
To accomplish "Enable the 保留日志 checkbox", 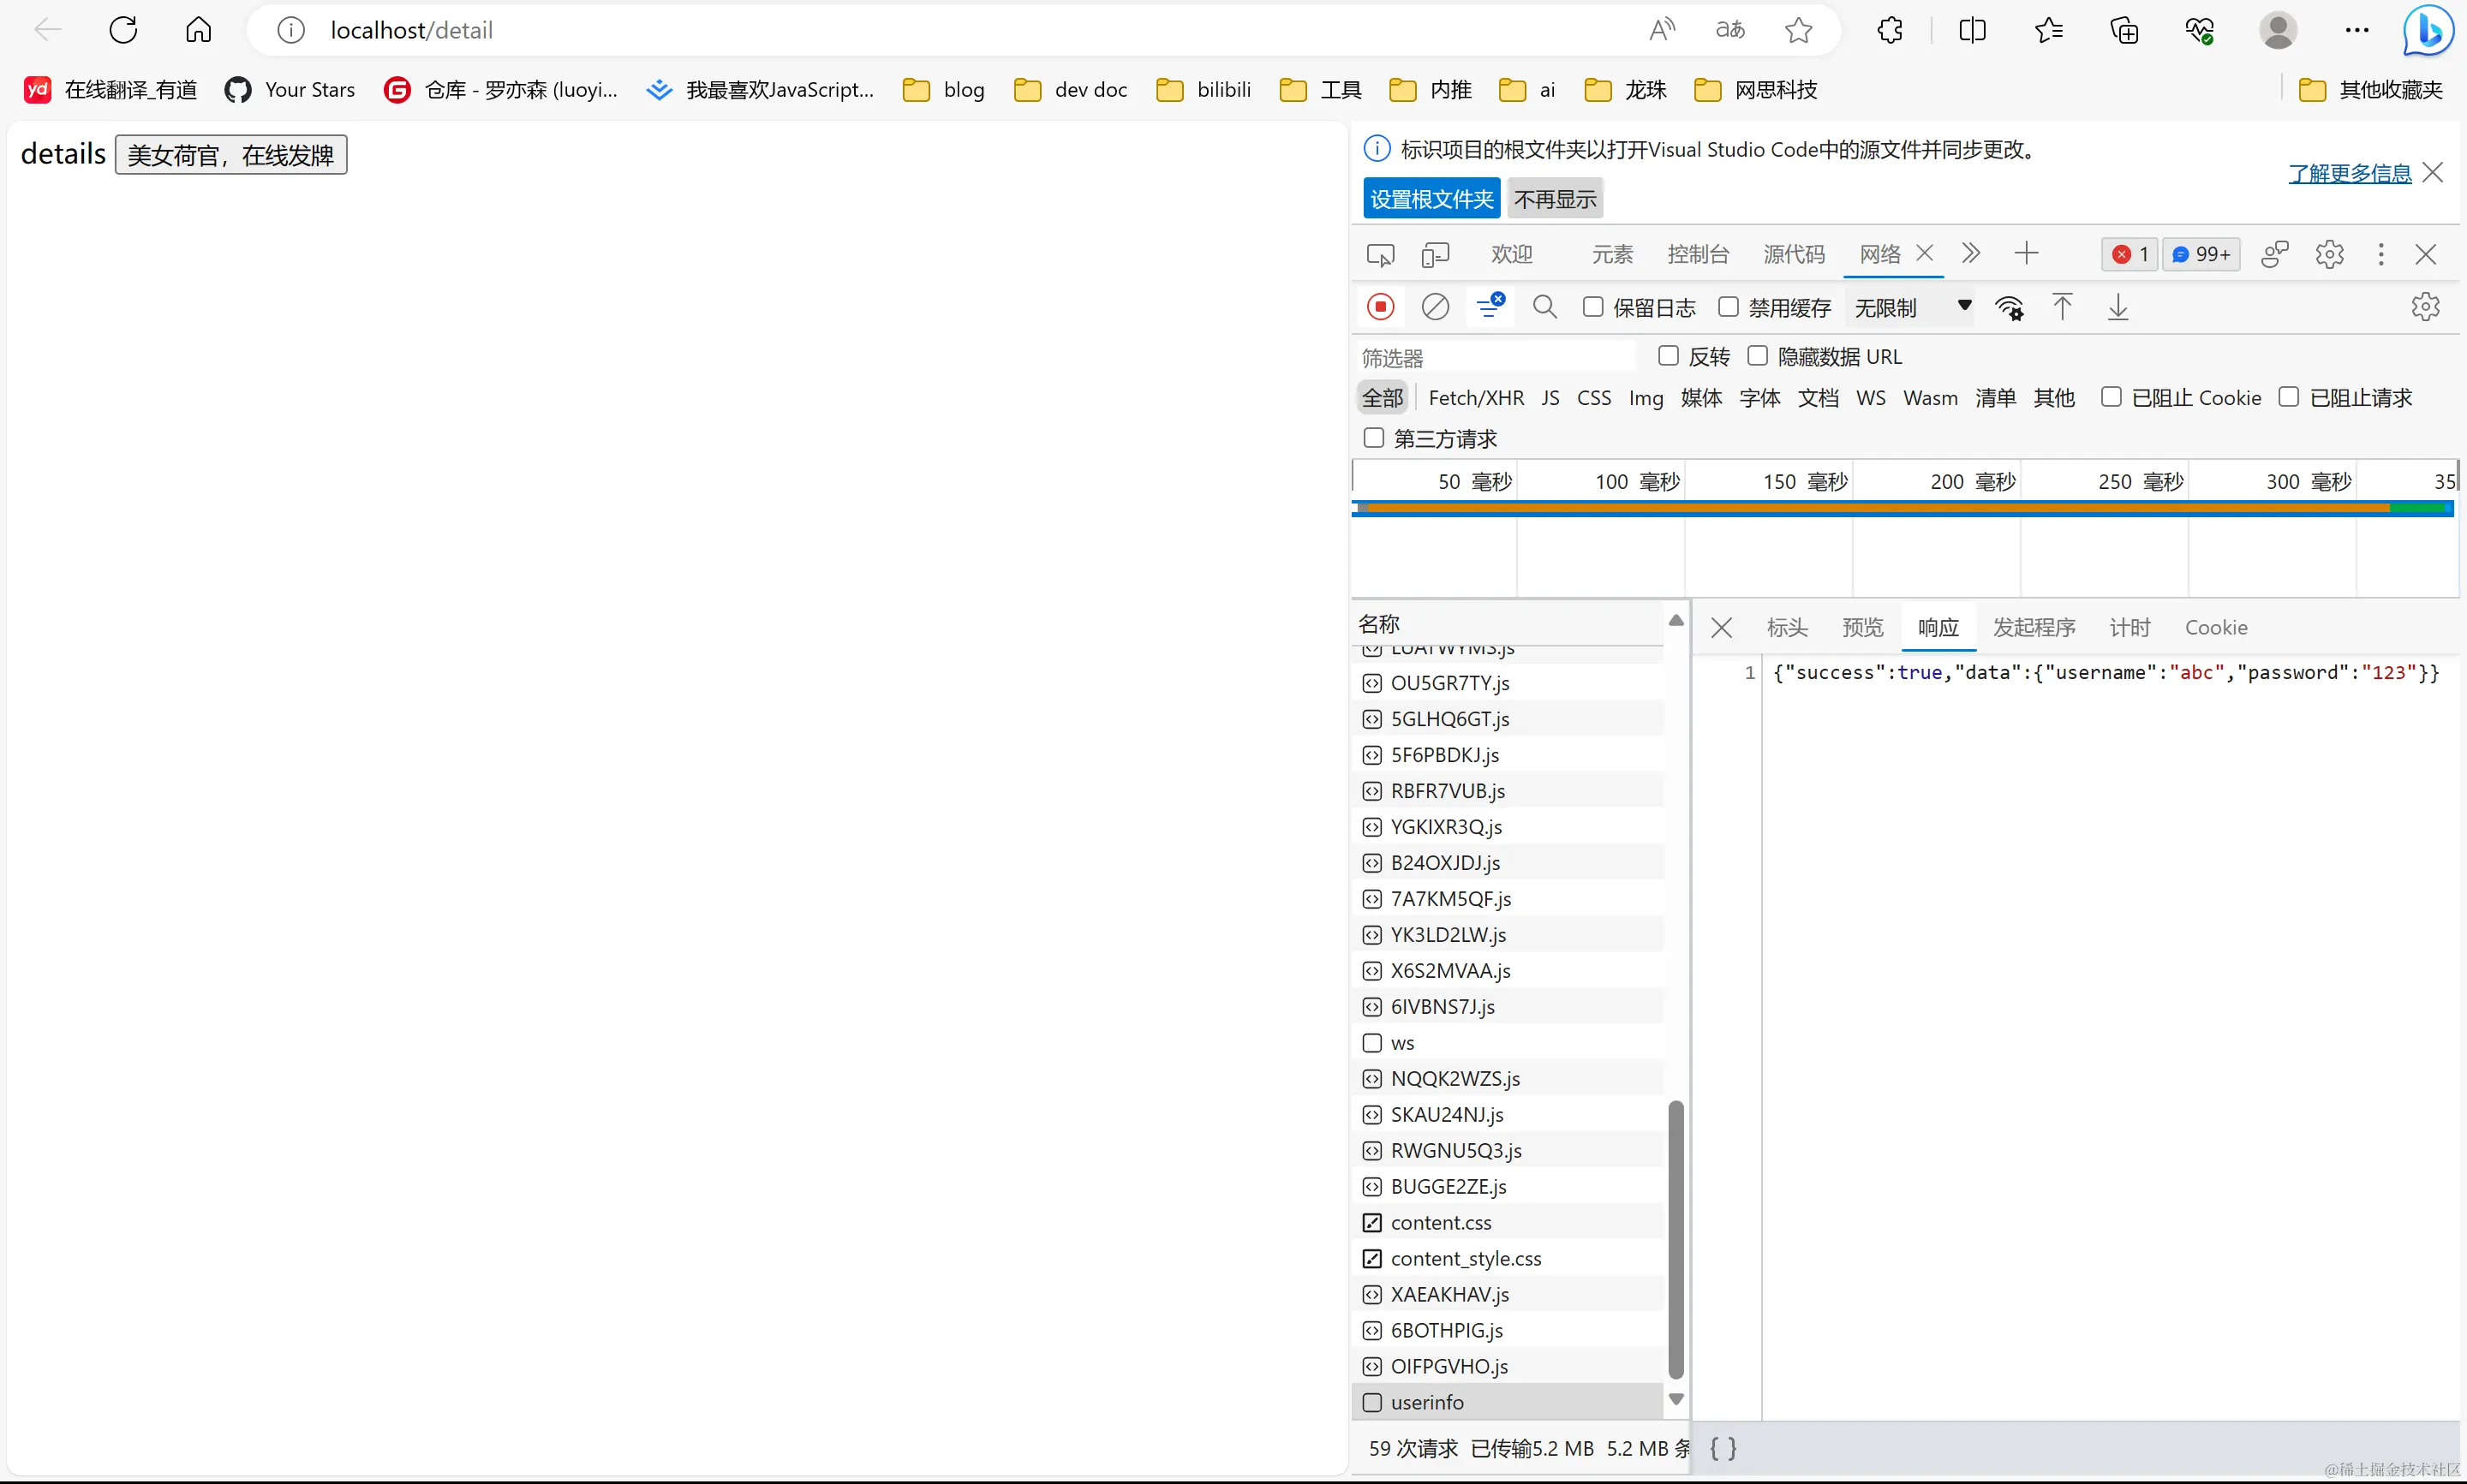I will click(1593, 307).
